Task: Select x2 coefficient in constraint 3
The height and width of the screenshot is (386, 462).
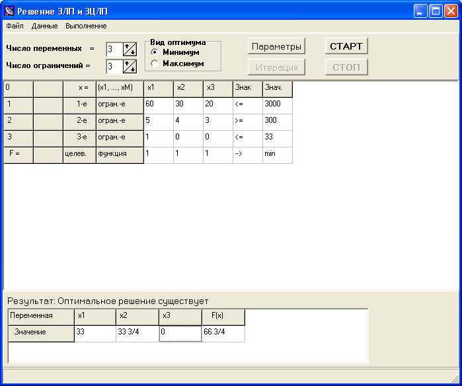Action: pos(188,139)
